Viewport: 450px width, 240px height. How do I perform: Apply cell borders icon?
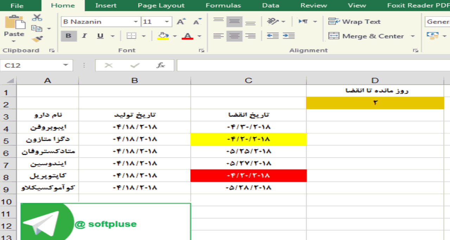click(131, 36)
